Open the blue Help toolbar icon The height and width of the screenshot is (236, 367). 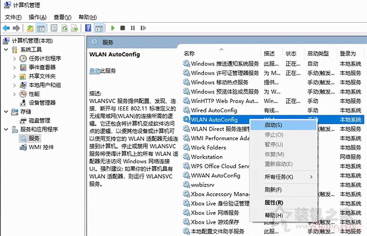point(88,28)
